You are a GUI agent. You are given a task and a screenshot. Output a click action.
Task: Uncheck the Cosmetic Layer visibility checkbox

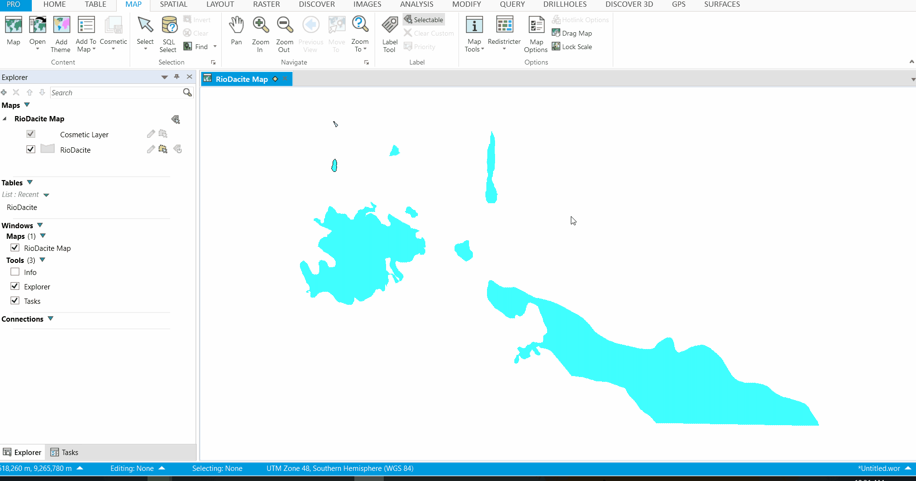30,134
